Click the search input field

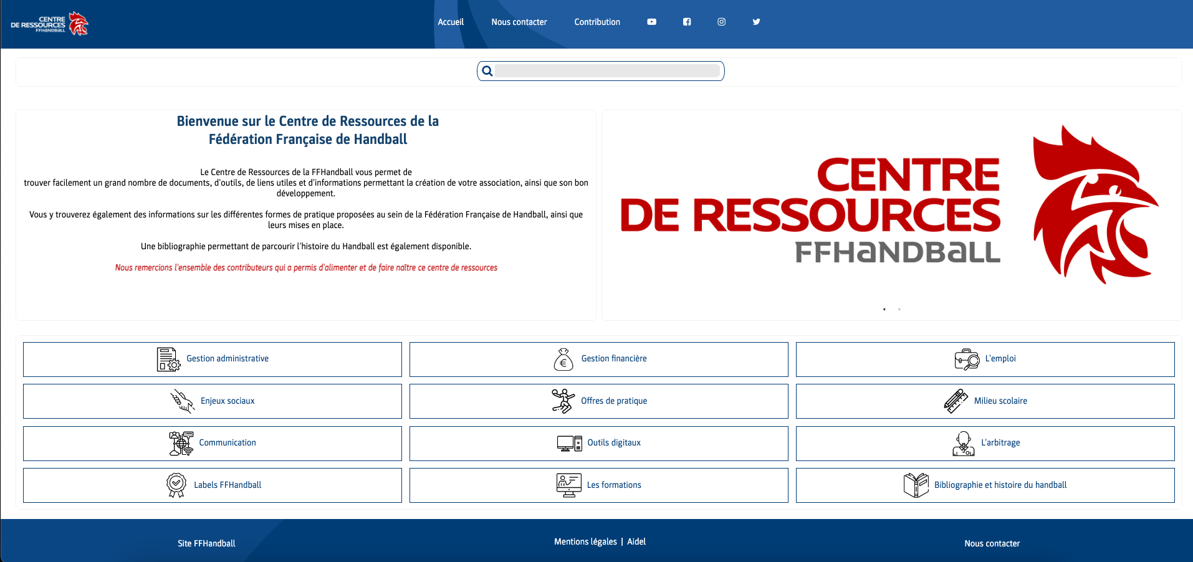608,71
